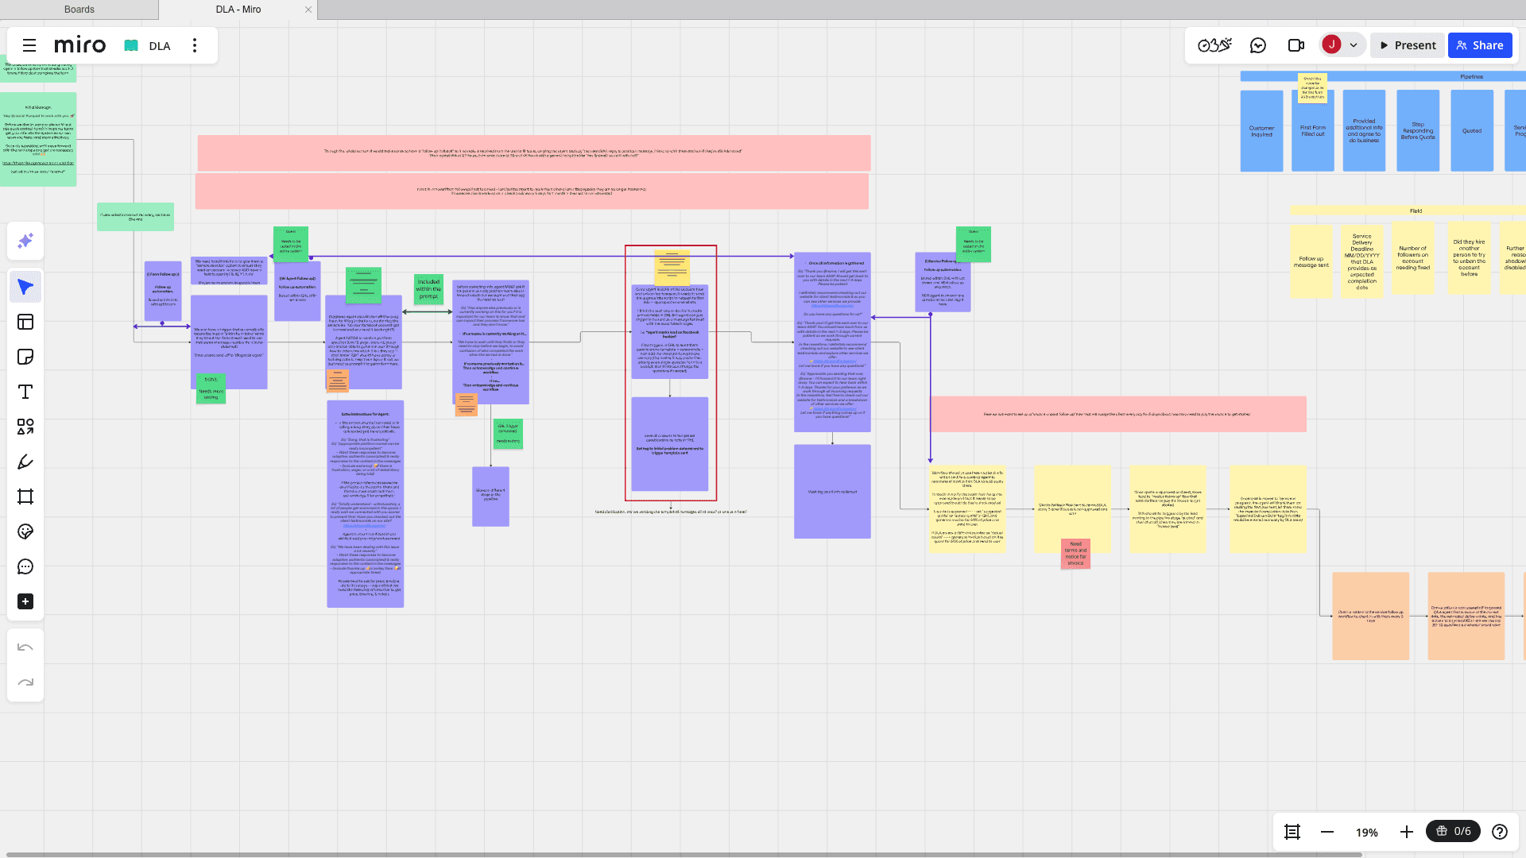Open the Miro AI sparkle tool
The image size is (1526, 858).
[25, 241]
